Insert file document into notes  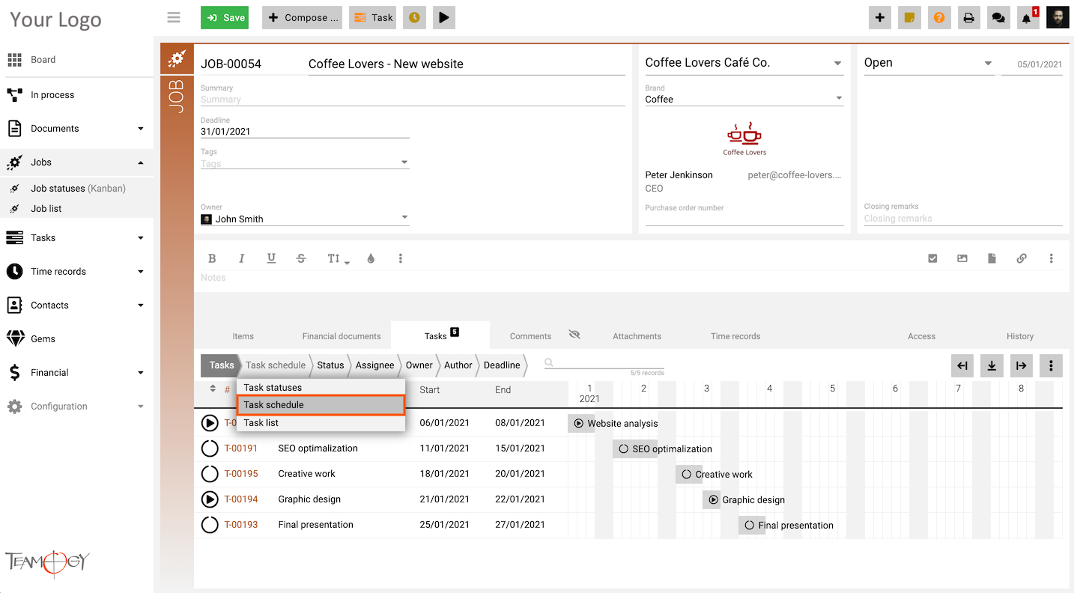[992, 258]
